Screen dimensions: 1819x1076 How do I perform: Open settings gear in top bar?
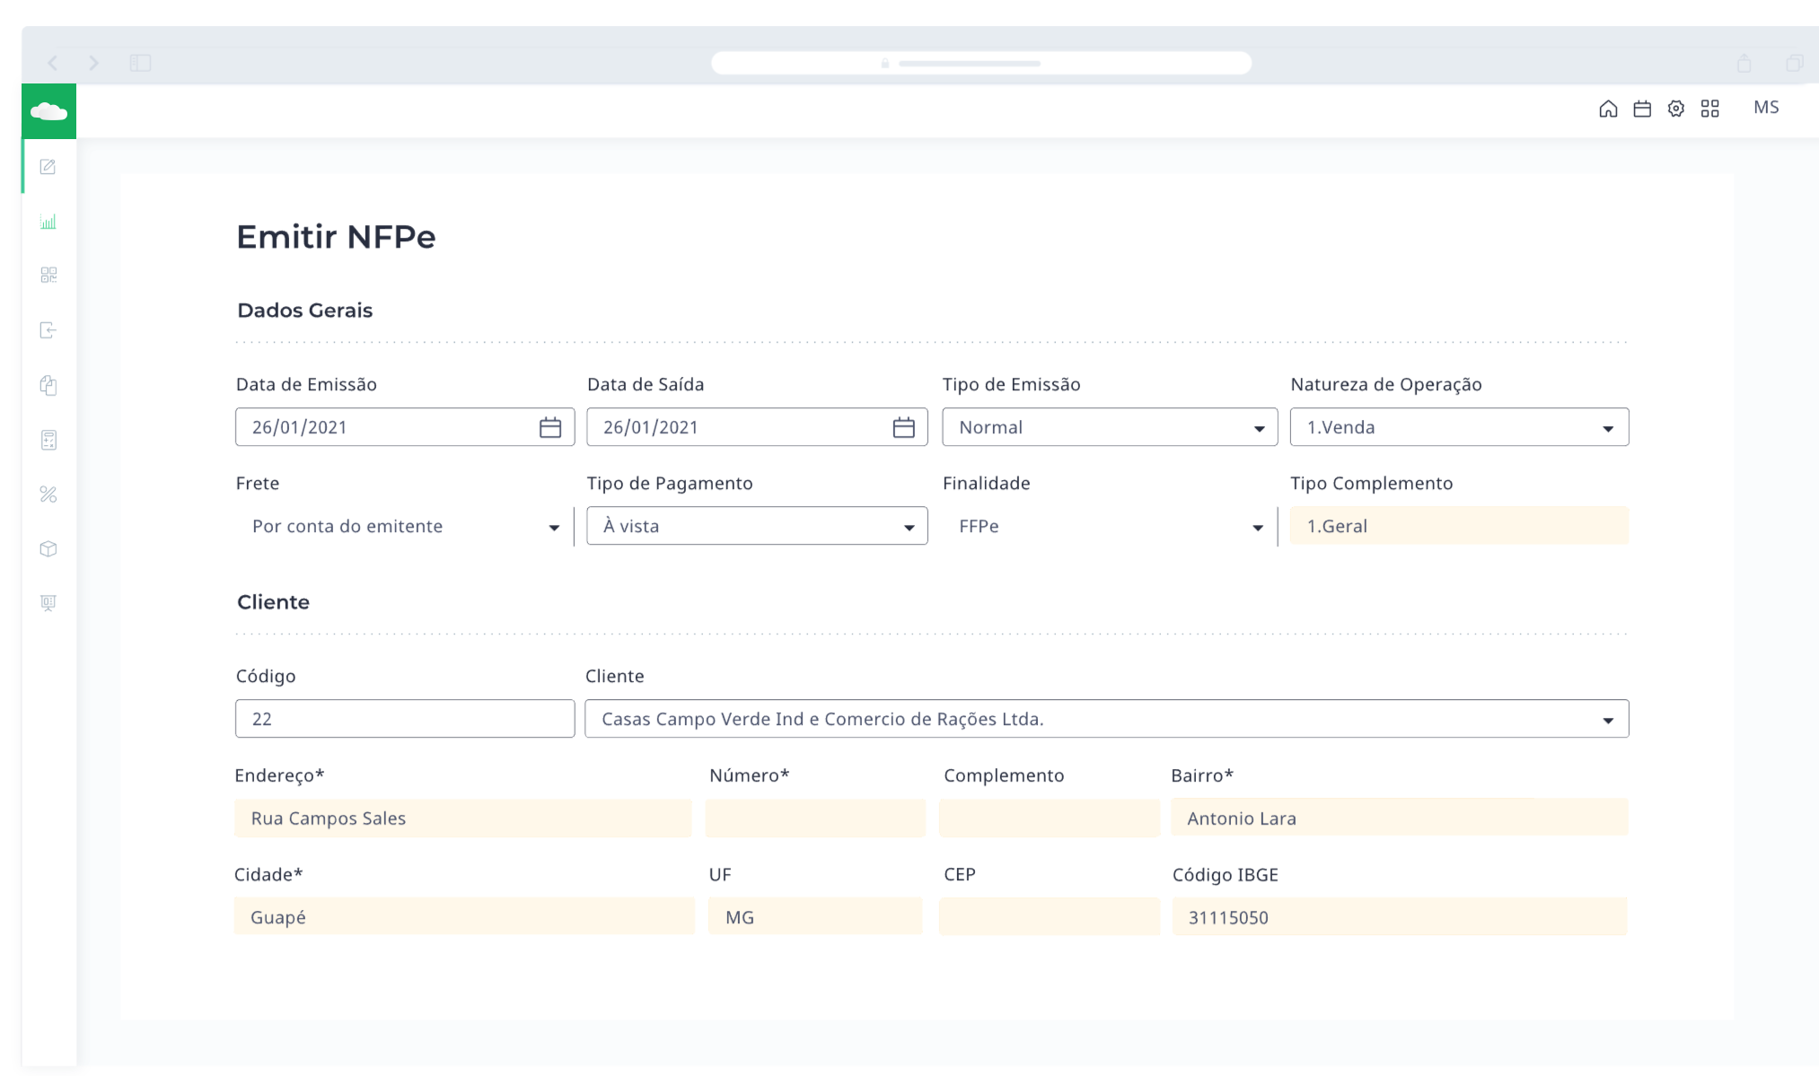(x=1675, y=109)
